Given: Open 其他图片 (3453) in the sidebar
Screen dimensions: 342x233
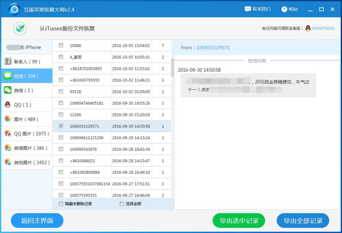Looking at the screenshot, I should (26, 162).
